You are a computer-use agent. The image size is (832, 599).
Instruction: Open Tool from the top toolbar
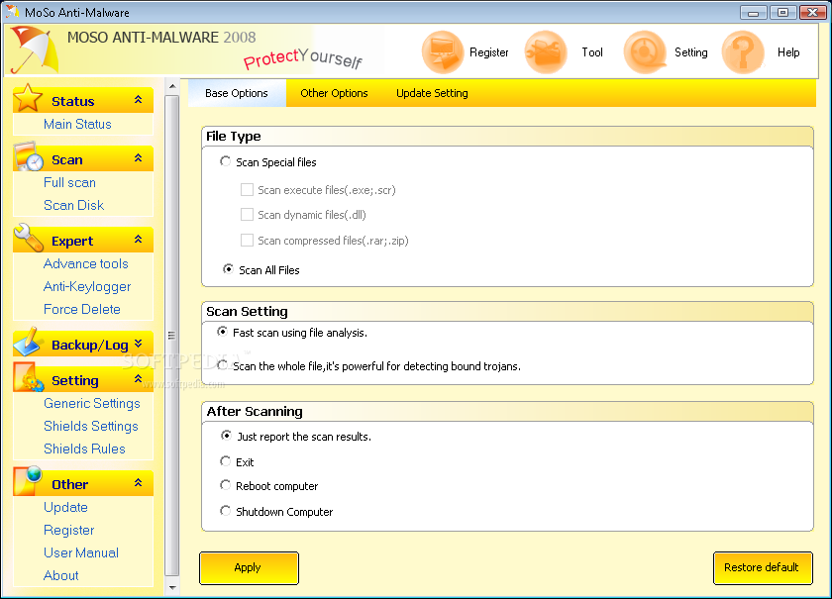[592, 52]
